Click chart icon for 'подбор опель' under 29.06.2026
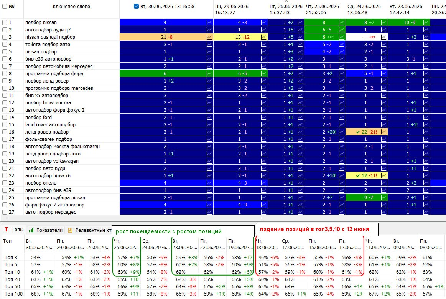Screen dimensions: 446x299 (264, 183)
